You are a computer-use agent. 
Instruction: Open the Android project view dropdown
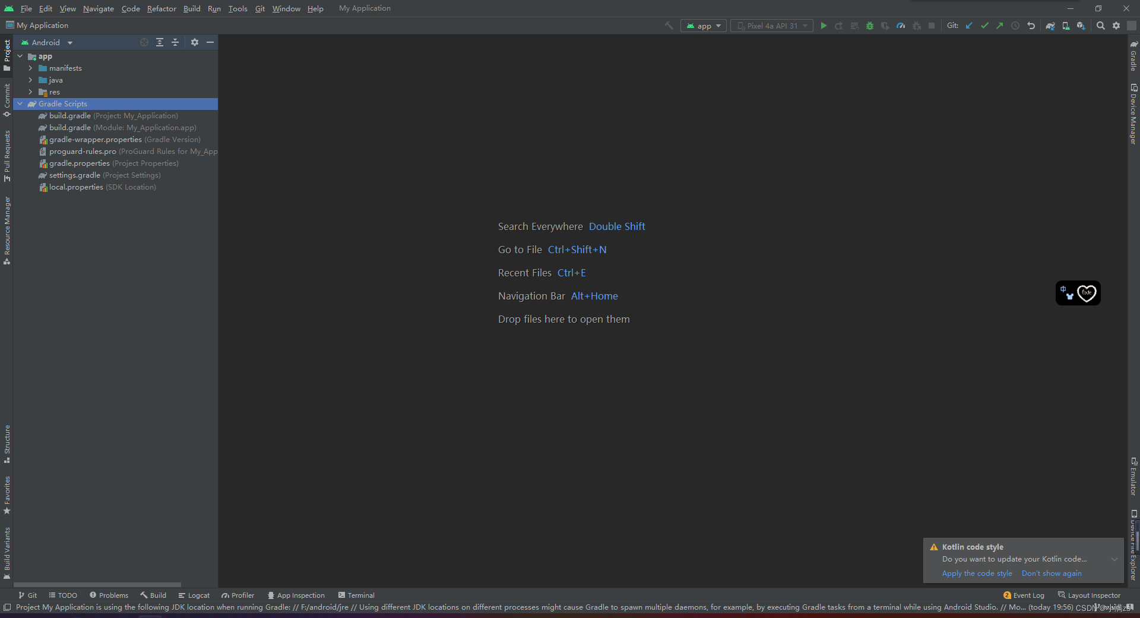coord(47,43)
